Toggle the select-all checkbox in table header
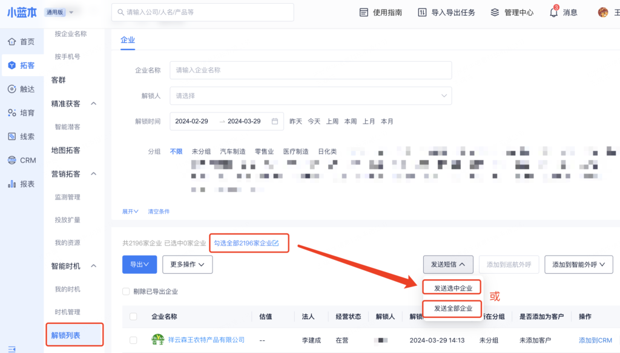Image resolution: width=620 pixels, height=353 pixels. click(x=133, y=317)
